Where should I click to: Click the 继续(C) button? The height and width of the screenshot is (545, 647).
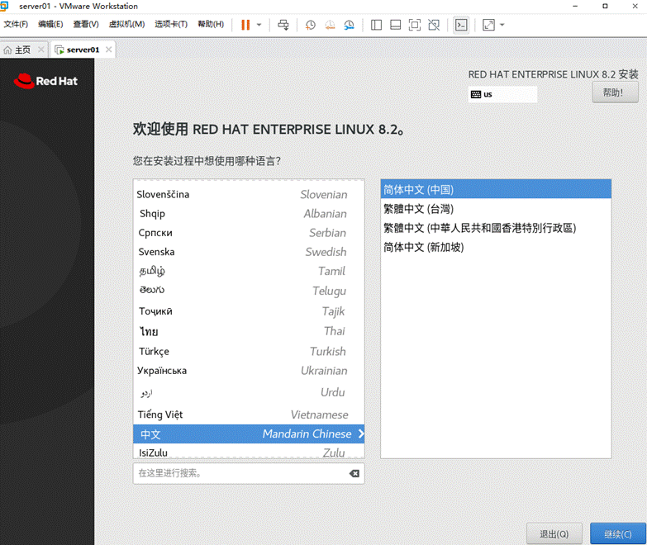pos(618,534)
